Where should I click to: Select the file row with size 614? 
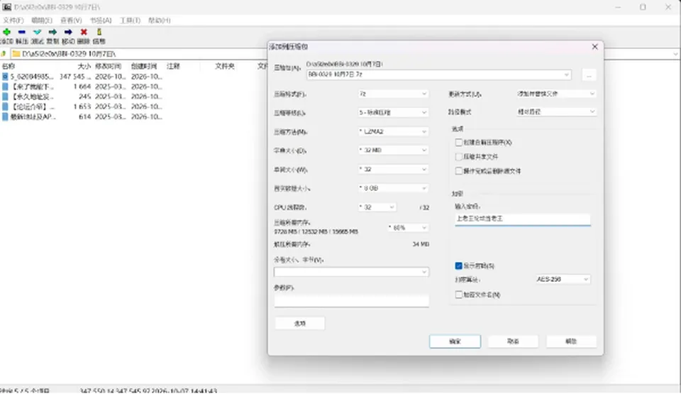pyautogui.click(x=82, y=116)
